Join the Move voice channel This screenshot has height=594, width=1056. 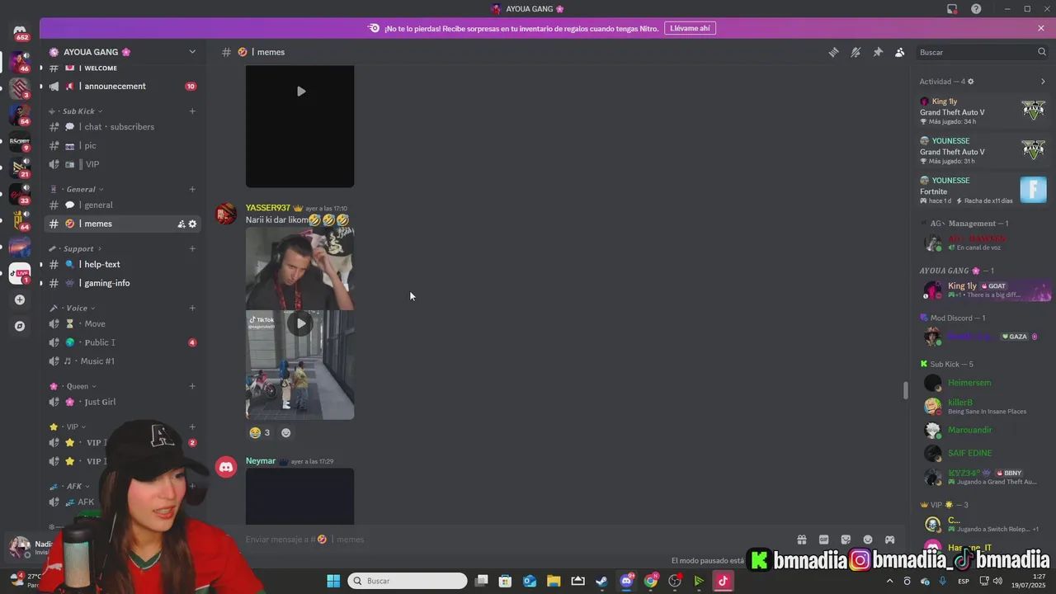122,324
